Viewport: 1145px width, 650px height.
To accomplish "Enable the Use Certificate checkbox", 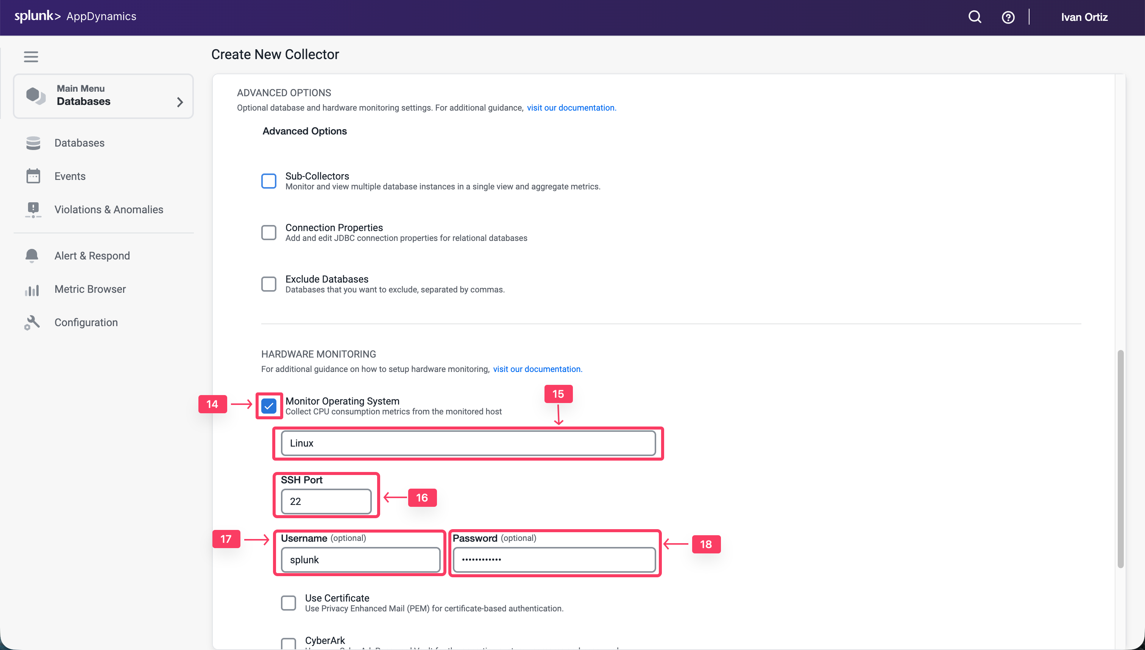I will 288,603.
